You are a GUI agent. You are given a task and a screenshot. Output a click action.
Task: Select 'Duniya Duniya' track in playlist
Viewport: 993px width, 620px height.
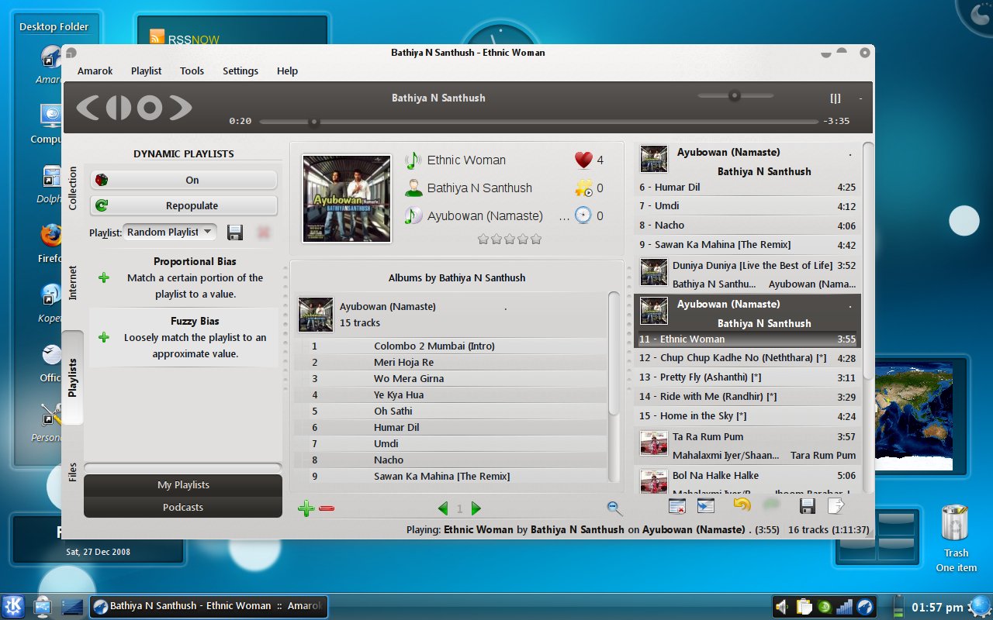click(747, 274)
